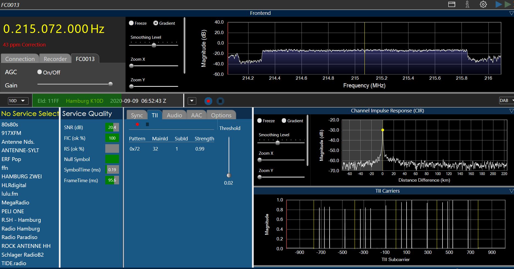Image resolution: width=514 pixels, height=269 pixels.
Task: Enable Freeze in the Frontend spectrum panel
Action: pos(131,23)
